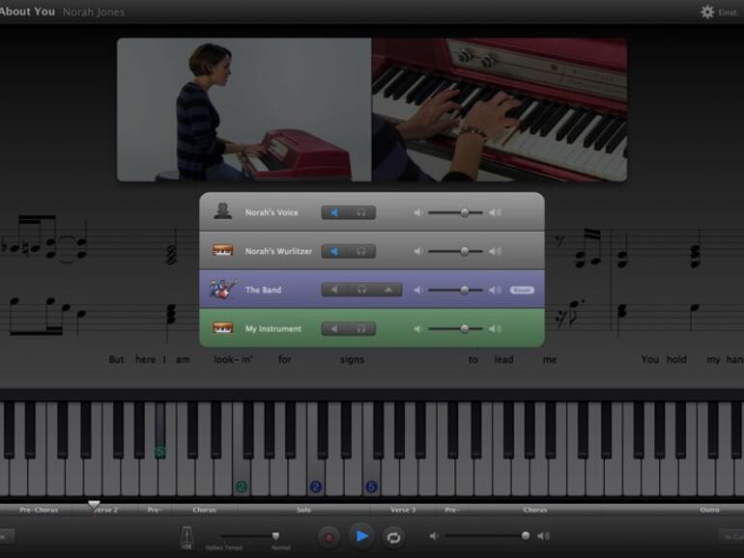Image resolution: width=744 pixels, height=558 pixels.
Task: Click the green finger 2 marker on keyboard
Action: click(242, 487)
